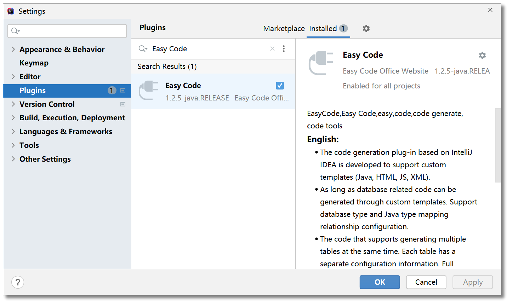Click the 1.2.5-java.RELEA version text in details
The height and width of the screenshot is (301, 507).
click(462, 71)
